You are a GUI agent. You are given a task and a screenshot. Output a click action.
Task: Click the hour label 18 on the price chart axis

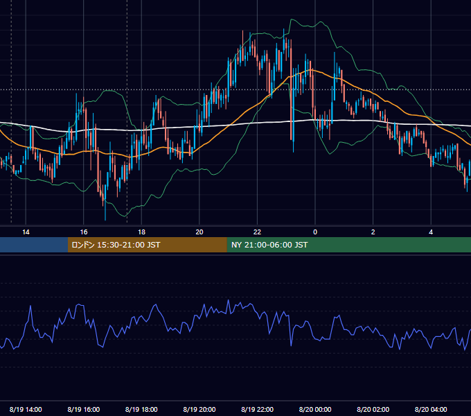click(141, 232)
